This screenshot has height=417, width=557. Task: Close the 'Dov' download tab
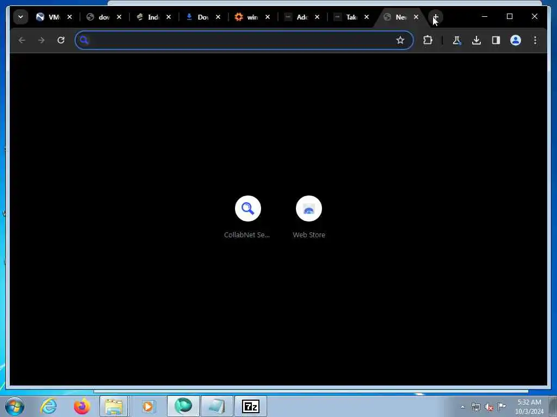click(218, 17)
